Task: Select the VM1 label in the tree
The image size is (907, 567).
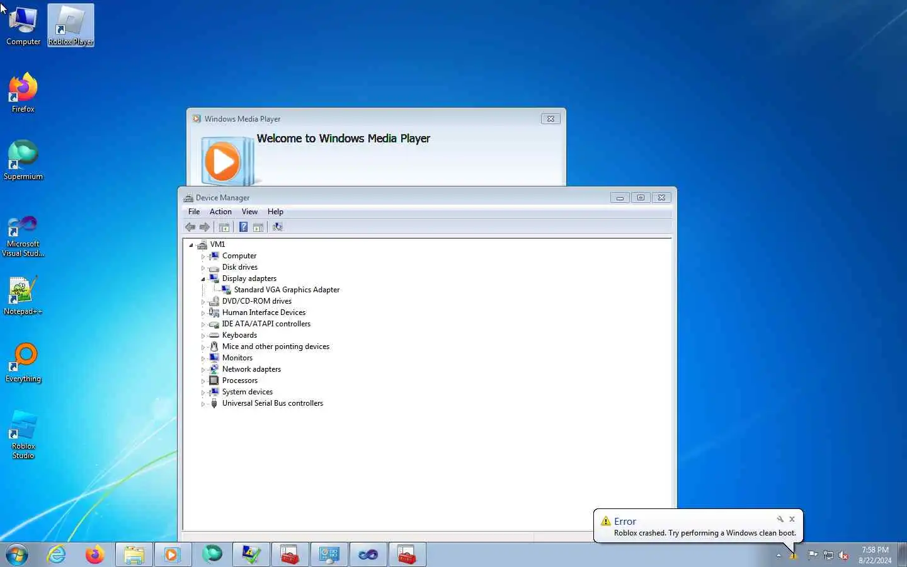Action: 217,244
